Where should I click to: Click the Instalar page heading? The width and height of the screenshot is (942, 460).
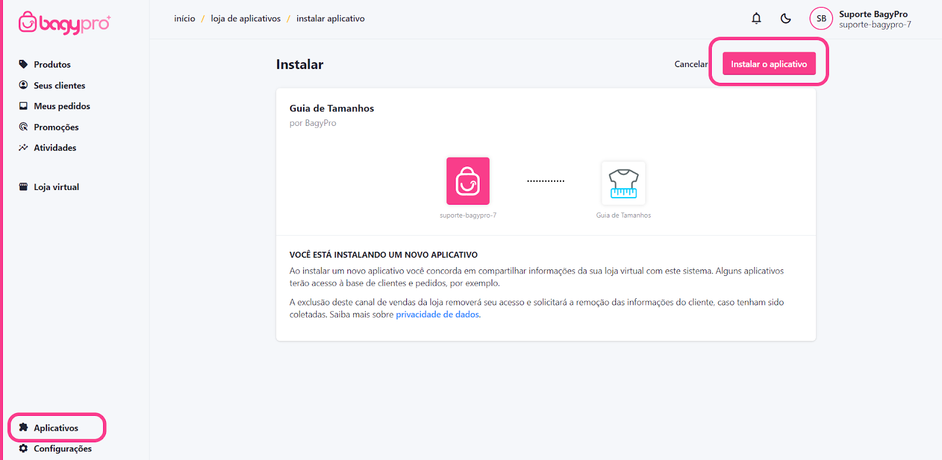pos(300,64)
